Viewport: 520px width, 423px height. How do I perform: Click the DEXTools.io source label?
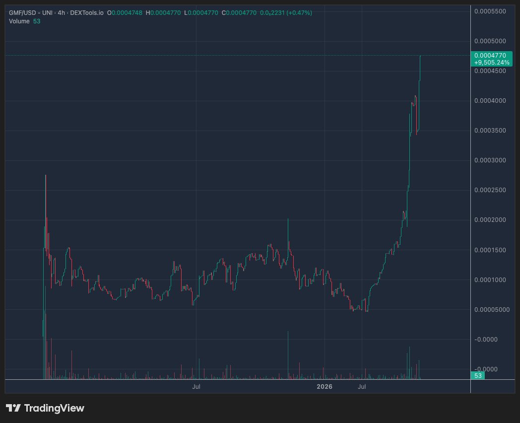pos(86,13)
